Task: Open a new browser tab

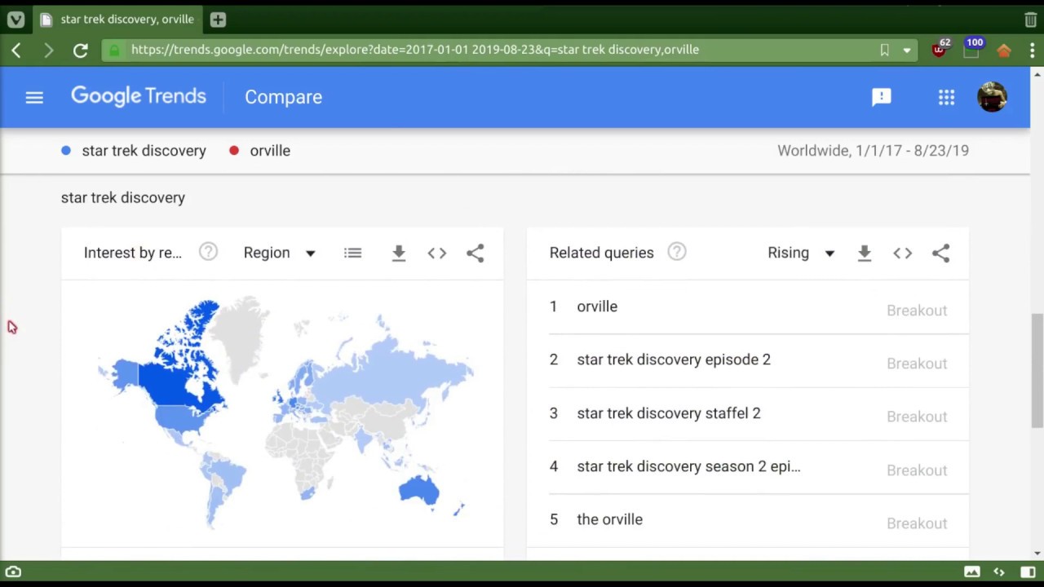Action: click(x=218, y=19)
